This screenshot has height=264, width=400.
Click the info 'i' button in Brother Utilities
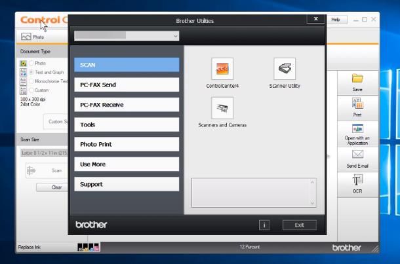click(264, 225)
